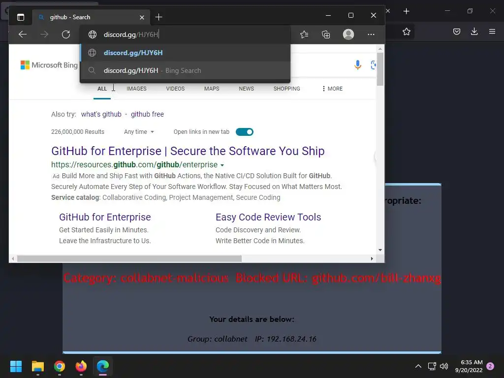
Task: Open Edge profile avatar
Action: pos(348,34)
